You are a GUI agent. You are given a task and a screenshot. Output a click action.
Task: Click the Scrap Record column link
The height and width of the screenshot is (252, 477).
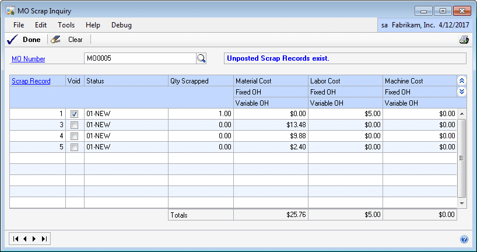(x=31, y=81)
